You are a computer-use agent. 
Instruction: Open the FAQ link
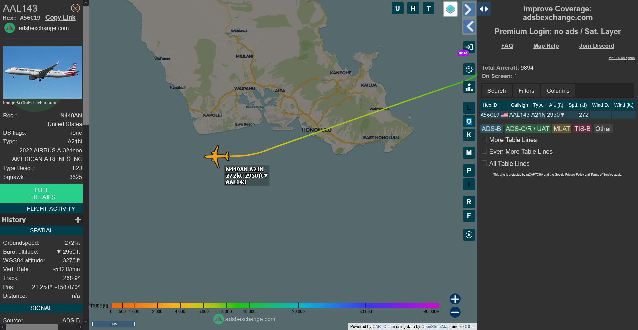(507, 46)
